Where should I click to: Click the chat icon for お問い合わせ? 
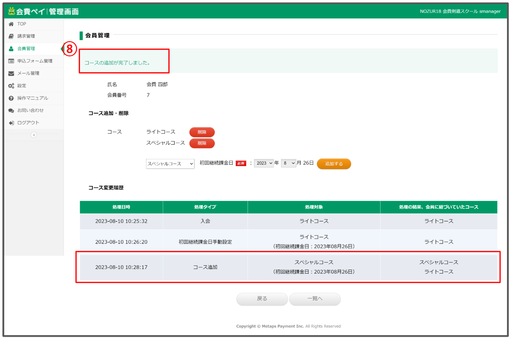(x=11, y=110)
